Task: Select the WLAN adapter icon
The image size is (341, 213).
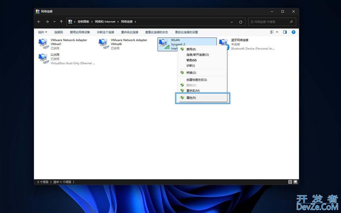Action: point(164,44)
